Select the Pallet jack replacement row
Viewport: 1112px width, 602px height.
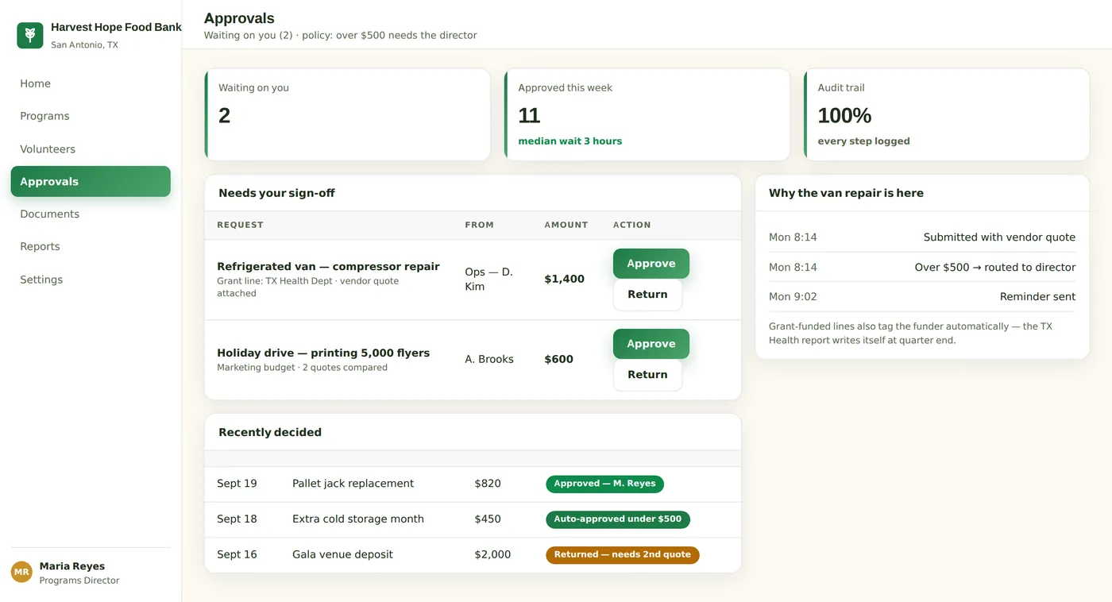(473, 484)
